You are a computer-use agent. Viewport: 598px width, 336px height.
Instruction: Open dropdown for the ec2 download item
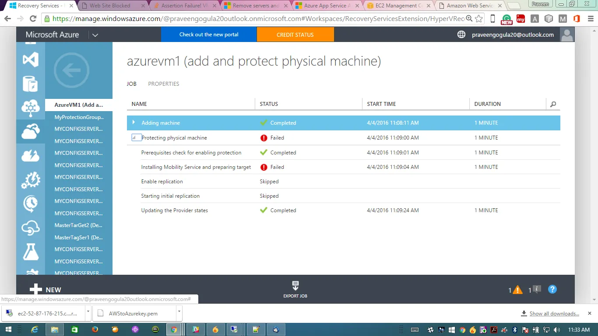[88, 313]
